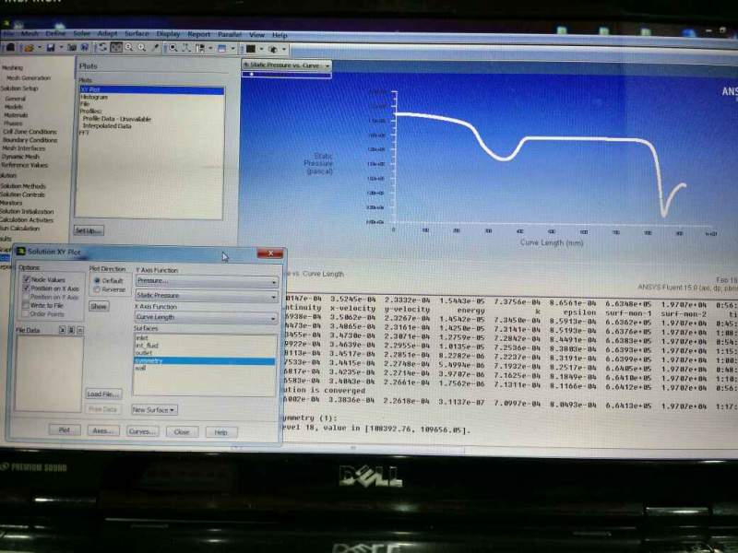Screen dimensions: 738x553
Task: Click the cube view options icon
Action: tap(273, 49)
